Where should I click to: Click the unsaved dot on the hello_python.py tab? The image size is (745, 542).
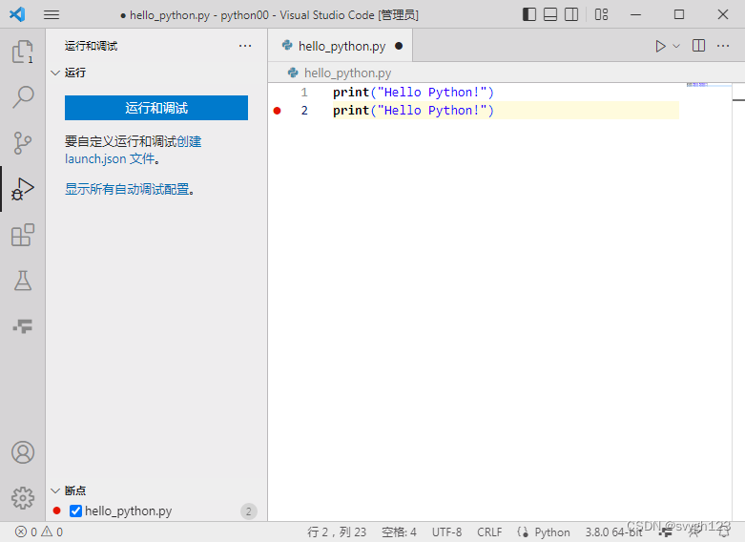(399, 46)
